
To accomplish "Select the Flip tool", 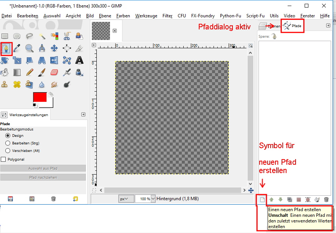I will (x=54, y=60).
